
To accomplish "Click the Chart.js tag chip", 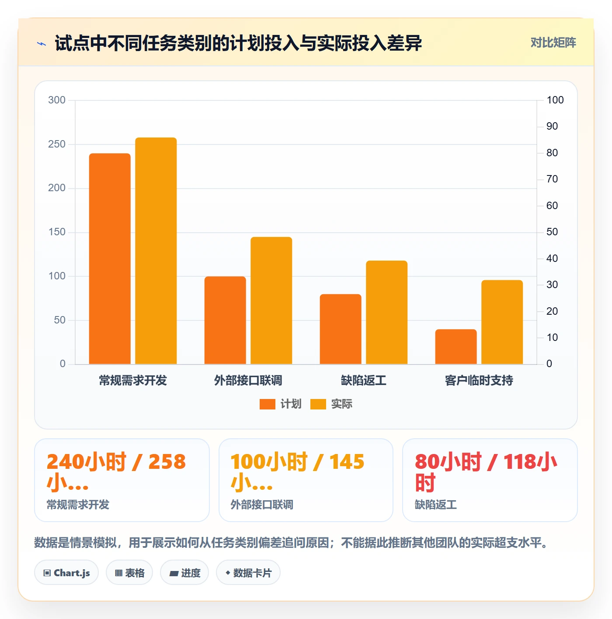I will point(66,573).
